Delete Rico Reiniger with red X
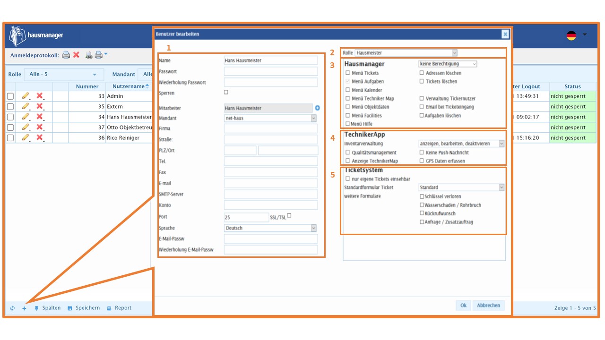 (x=40, y=137)
